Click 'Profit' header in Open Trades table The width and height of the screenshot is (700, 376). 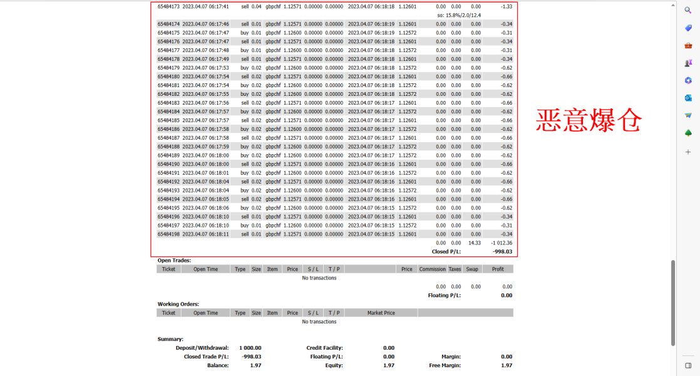click(498, 269)
